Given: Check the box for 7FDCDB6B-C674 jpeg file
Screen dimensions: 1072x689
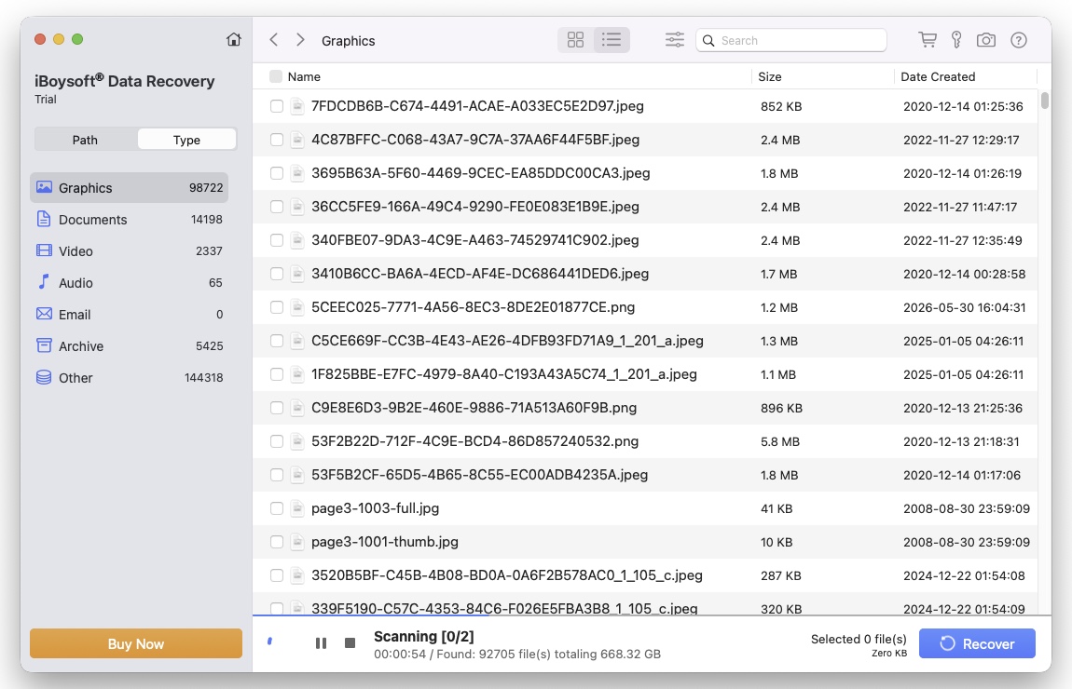Looking at the screenshot, I should point(276,106).
